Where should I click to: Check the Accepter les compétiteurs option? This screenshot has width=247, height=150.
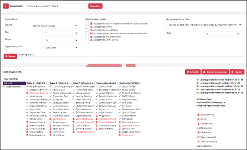click(87, 31)
